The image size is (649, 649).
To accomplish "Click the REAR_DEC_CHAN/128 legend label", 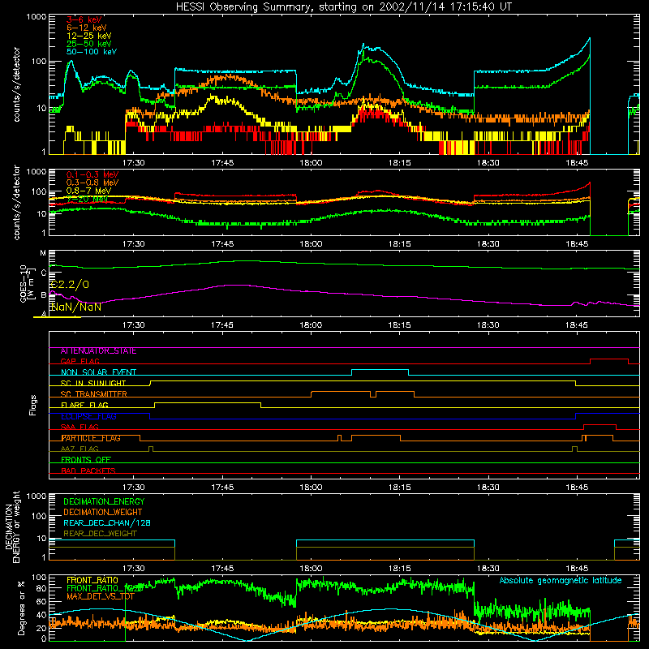I will 107,523.
